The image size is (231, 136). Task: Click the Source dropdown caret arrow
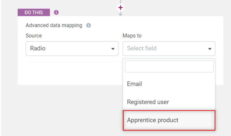coord(113,49)
